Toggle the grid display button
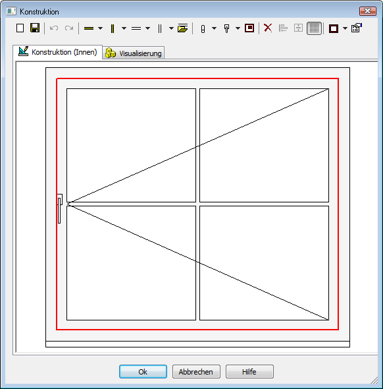Viewport: 383px width, 389px height. pyautogui.click(x=314, y=28)
